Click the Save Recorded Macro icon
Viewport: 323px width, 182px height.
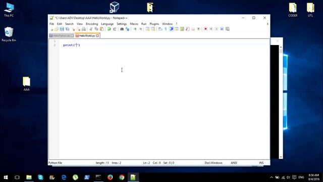click(x=228, y=29)
